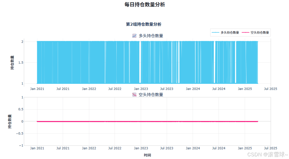Click the pink short-position line in bottom chart

coord(147,122)
